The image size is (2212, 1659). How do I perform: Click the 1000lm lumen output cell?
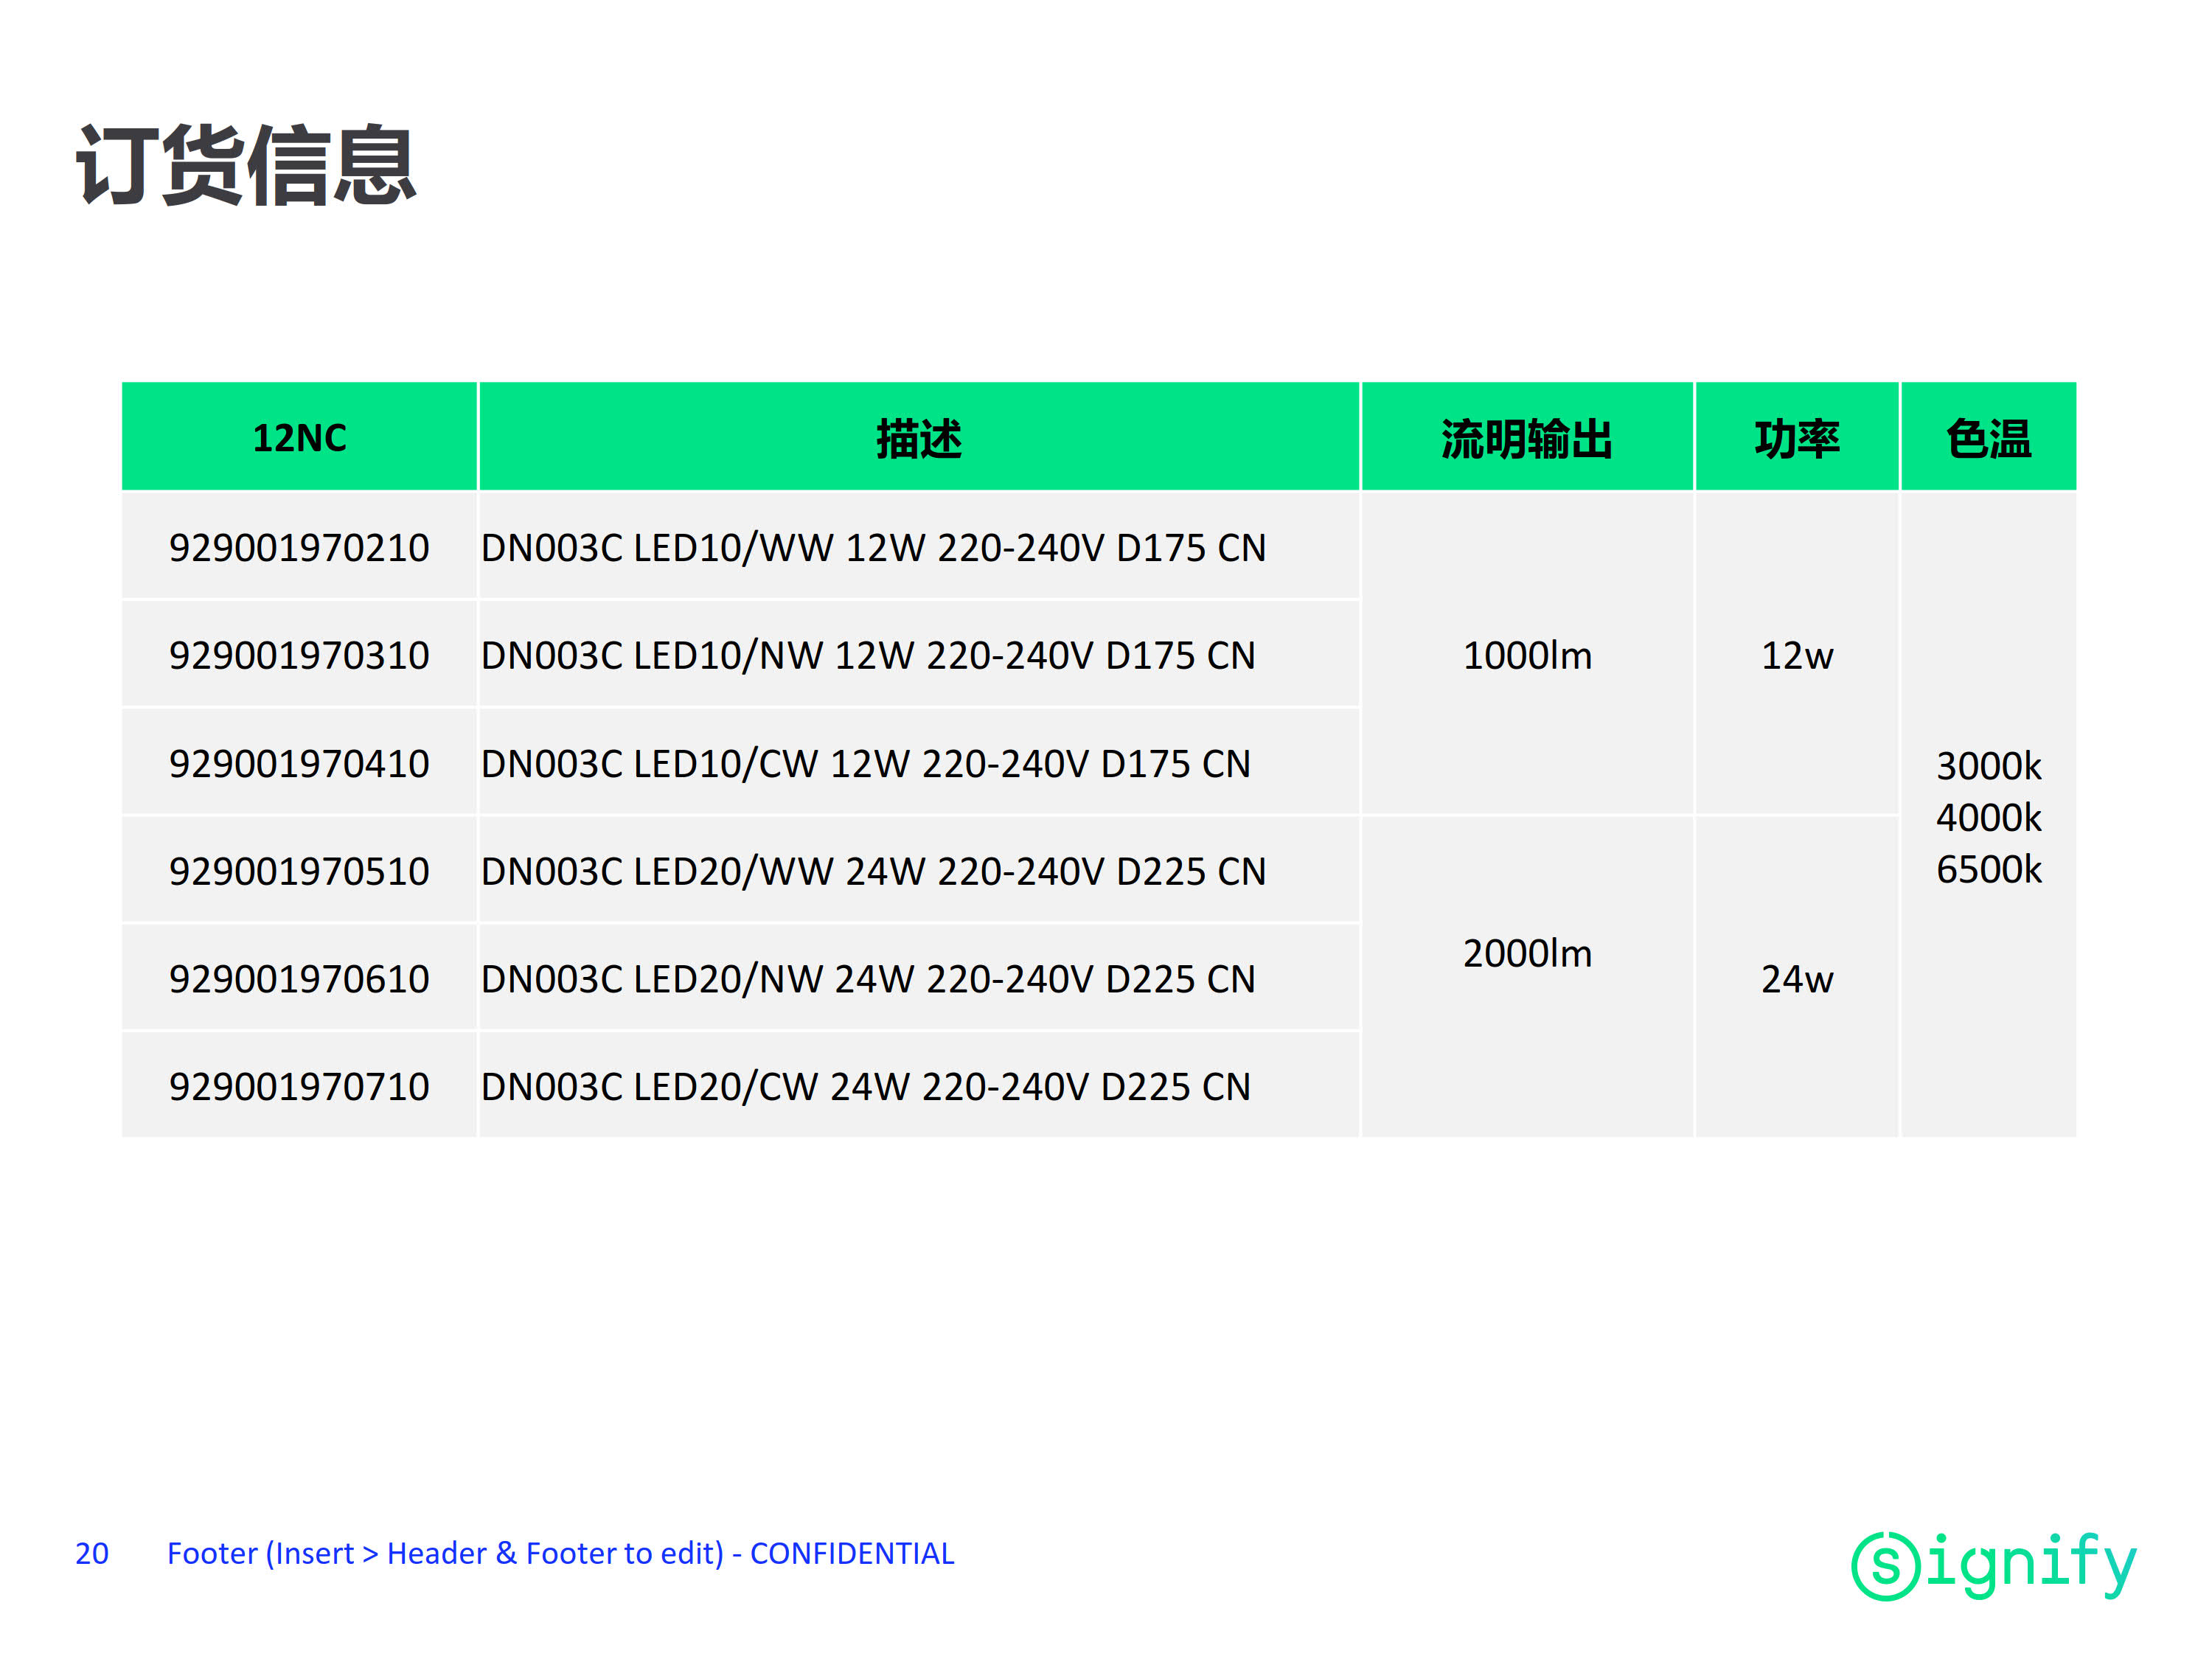tap(1527, 654)
